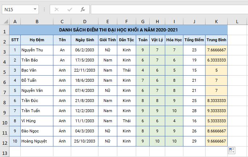Screen dimensions: 248x157
Task: Click inside the formula bar input
Action: tap(169, 9)
